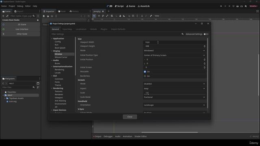
Task: Select the 2D Scene root node button
Action: pyautogui.click(x=21, y=24)
